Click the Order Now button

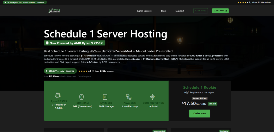200,114
